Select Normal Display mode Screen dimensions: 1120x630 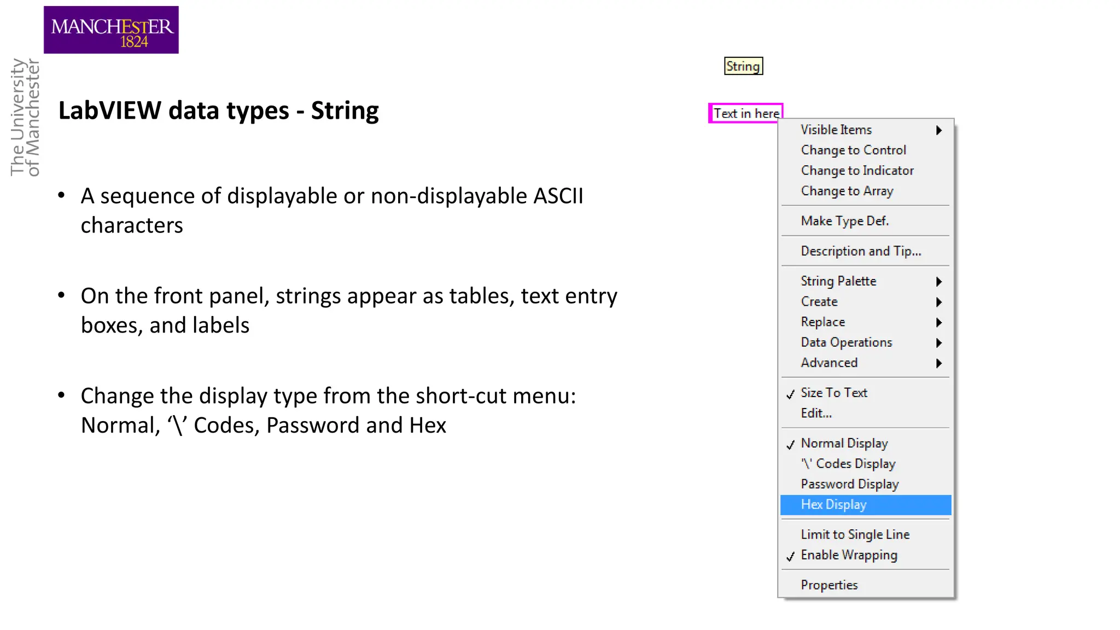tap(866, 444)
